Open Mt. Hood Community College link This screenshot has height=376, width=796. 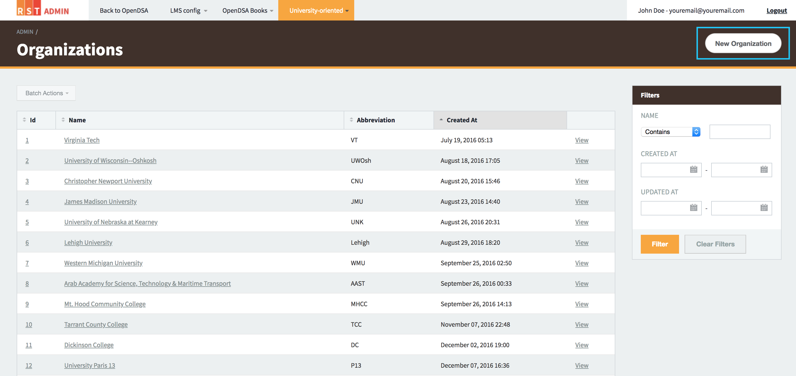[105, 304]
